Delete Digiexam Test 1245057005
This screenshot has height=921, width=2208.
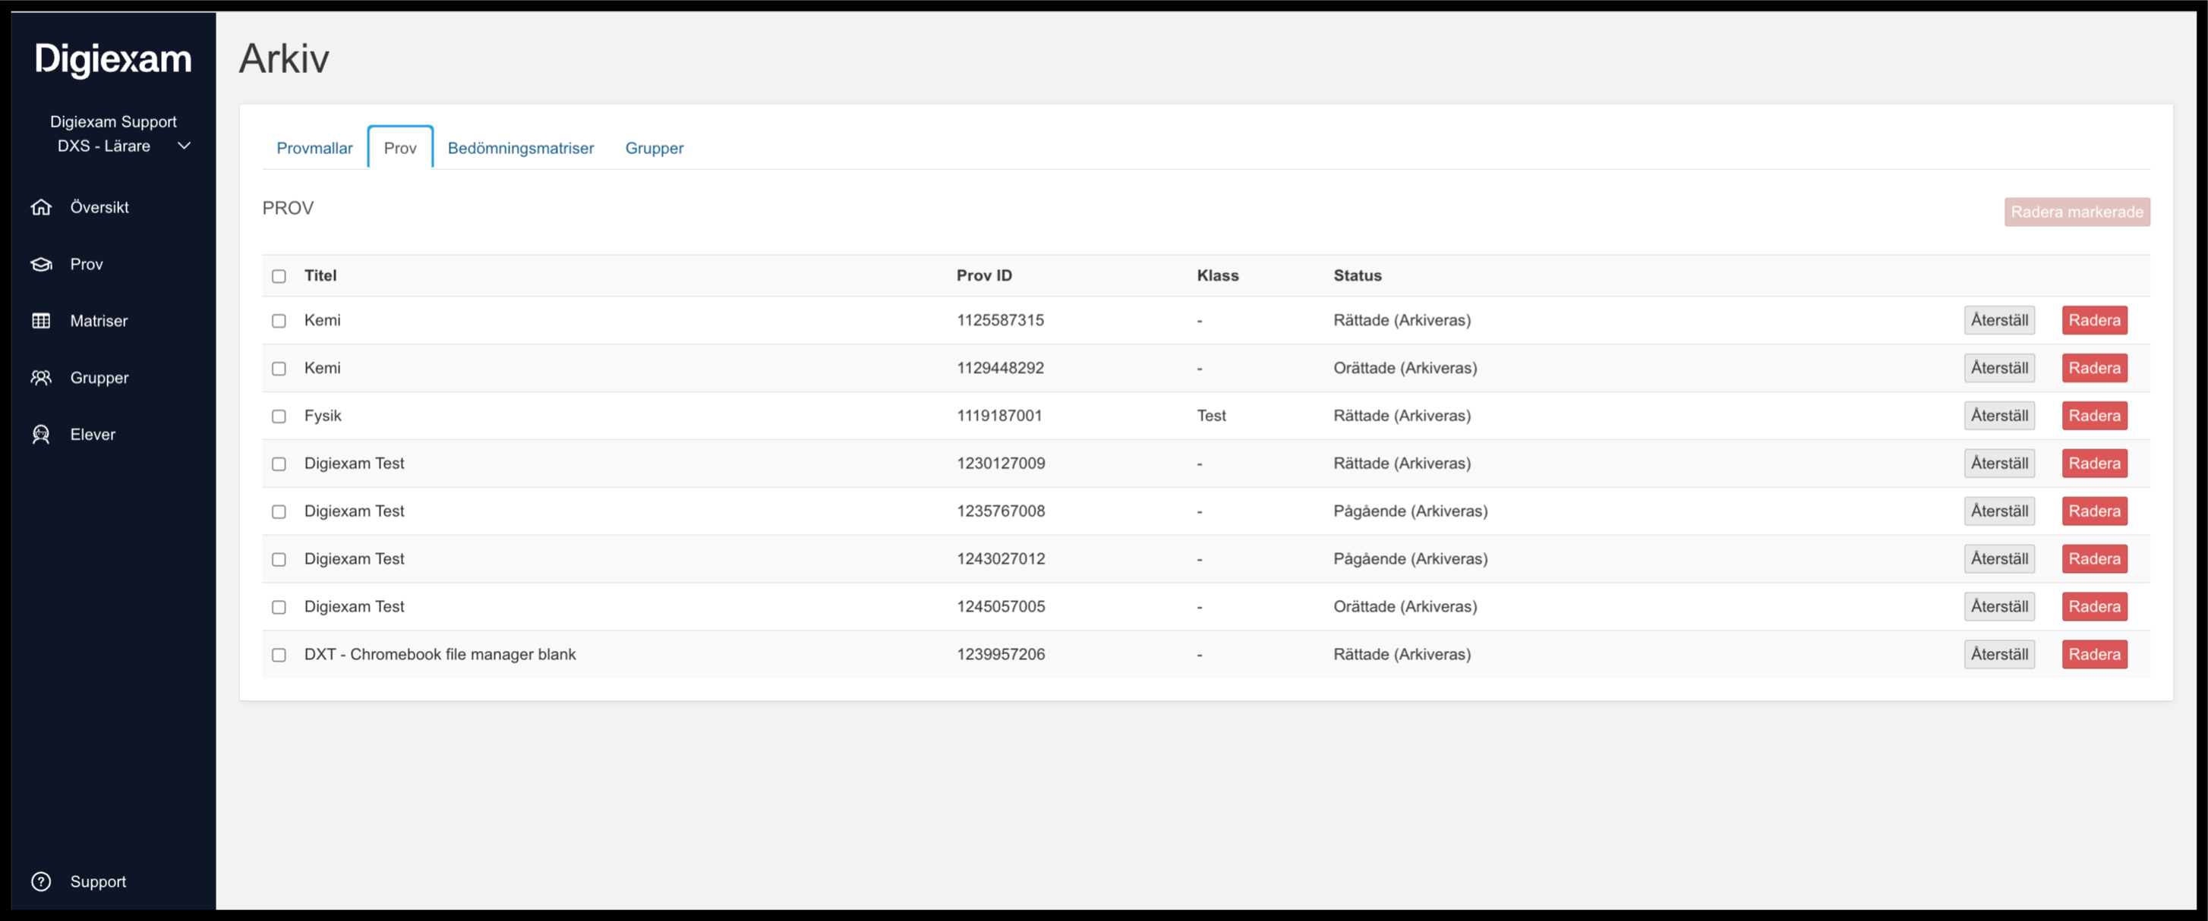[2094, 605]
